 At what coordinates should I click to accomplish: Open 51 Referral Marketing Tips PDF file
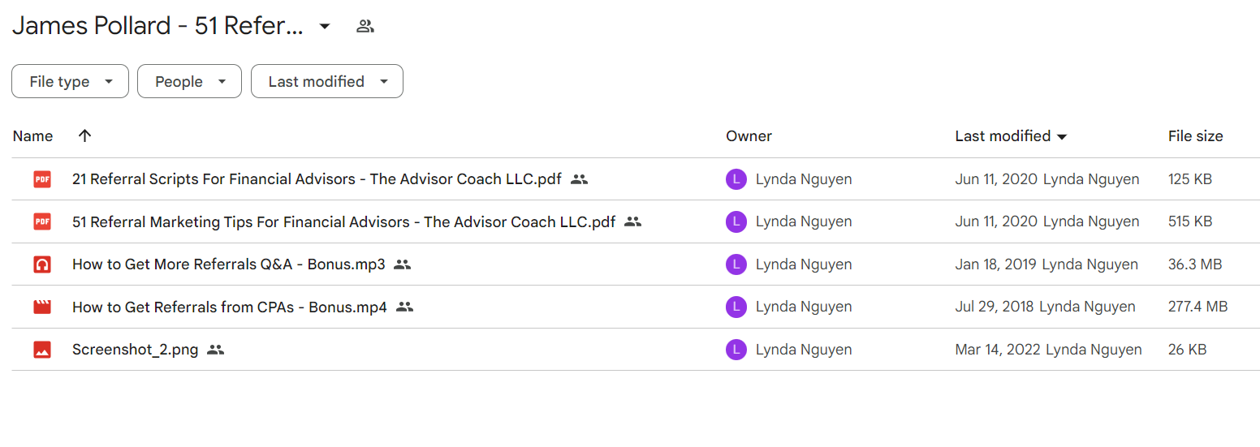pyautogui.click(x=343, y=221)
